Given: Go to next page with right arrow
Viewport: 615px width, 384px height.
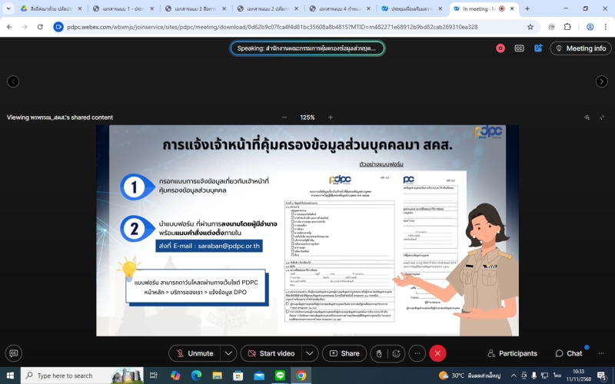Looking at the screenshot, I should 601,81.
